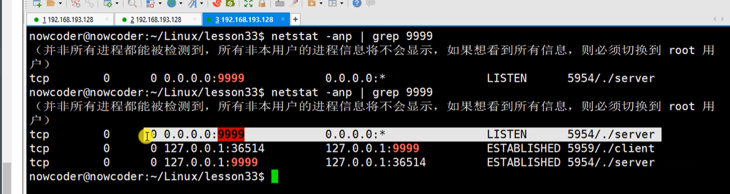Click 'root' in the first Chinese warning

click(x=682, y=50)
